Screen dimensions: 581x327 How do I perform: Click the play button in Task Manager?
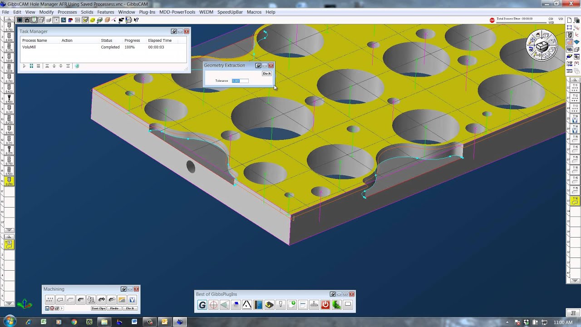(24, 66)
